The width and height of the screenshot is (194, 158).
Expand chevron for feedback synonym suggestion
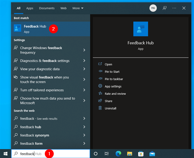[84, 135]
